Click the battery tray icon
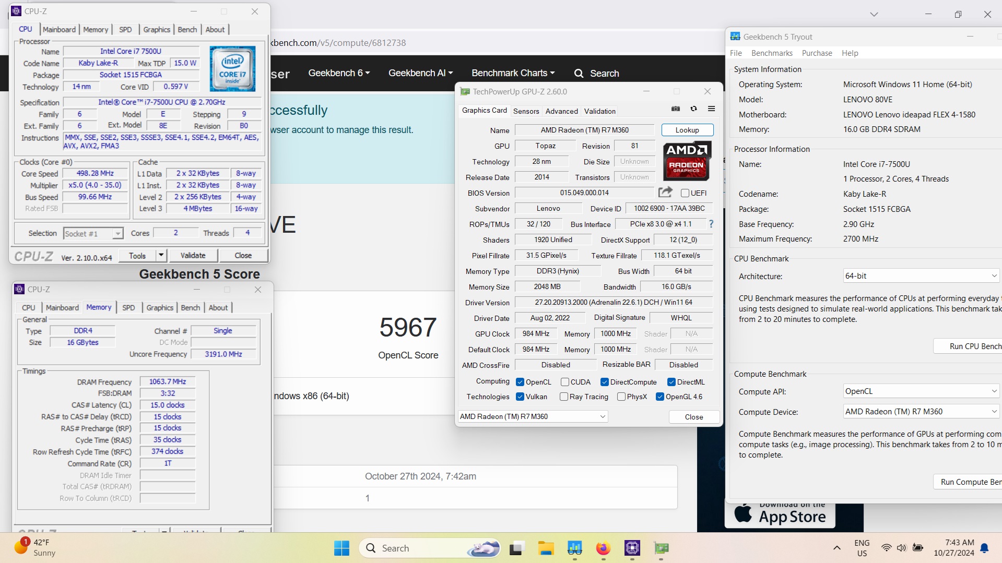1002x563 pixels. (917, 548)
